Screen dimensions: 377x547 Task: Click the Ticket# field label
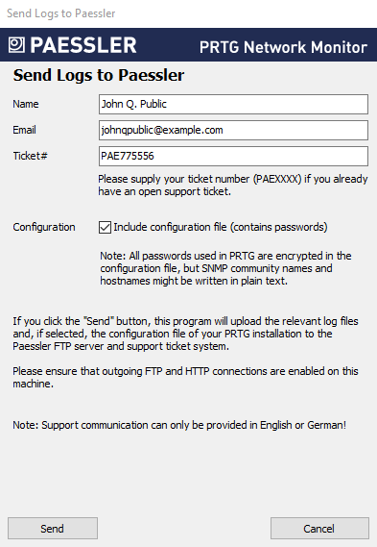pyautogui.click(x=30, y=156)
